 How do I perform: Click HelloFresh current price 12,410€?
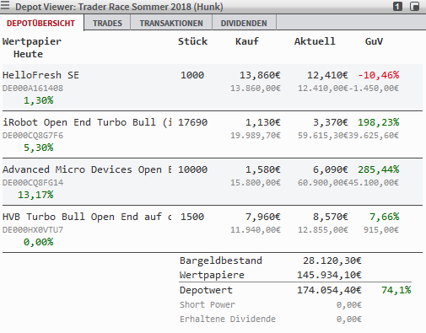coord(327,75)
